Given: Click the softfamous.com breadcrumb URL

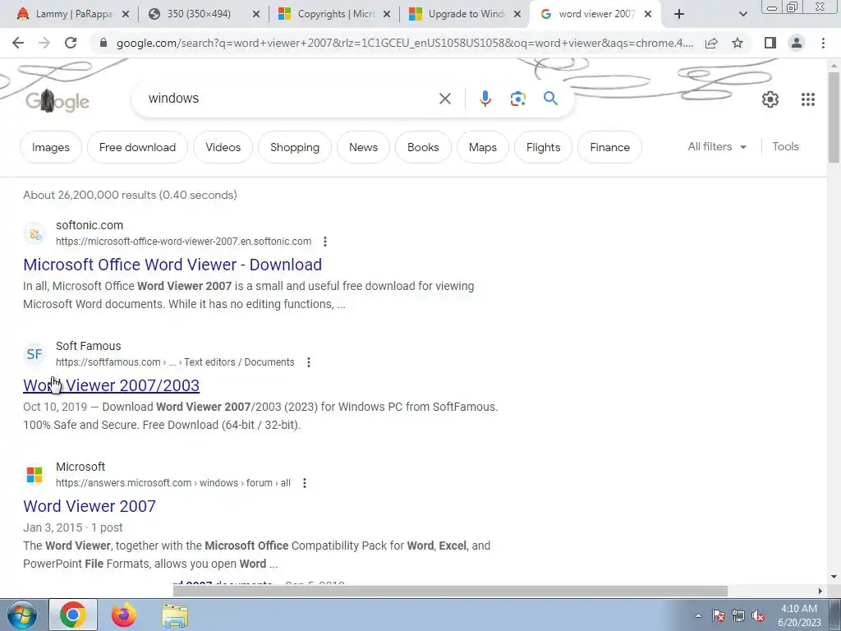Looking at the screenshot, I should tap(175, 362).
